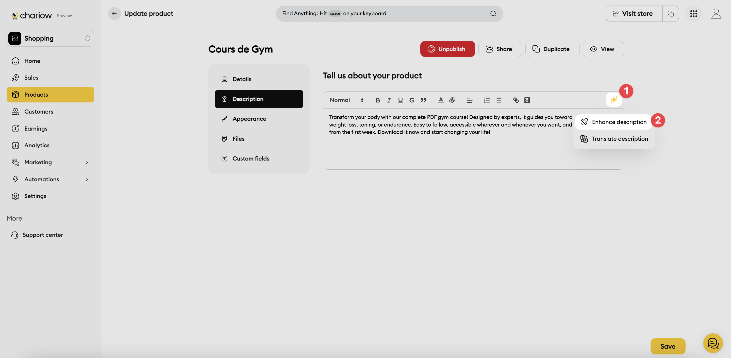Click the Unpublish button
This screenshot has height=358, width=731.
tap(447, 49)
